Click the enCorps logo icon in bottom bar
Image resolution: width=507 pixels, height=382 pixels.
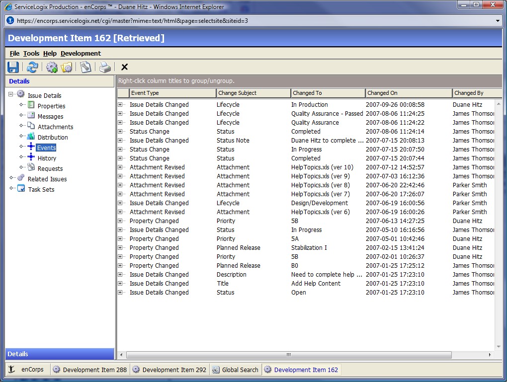pos(11,370)
